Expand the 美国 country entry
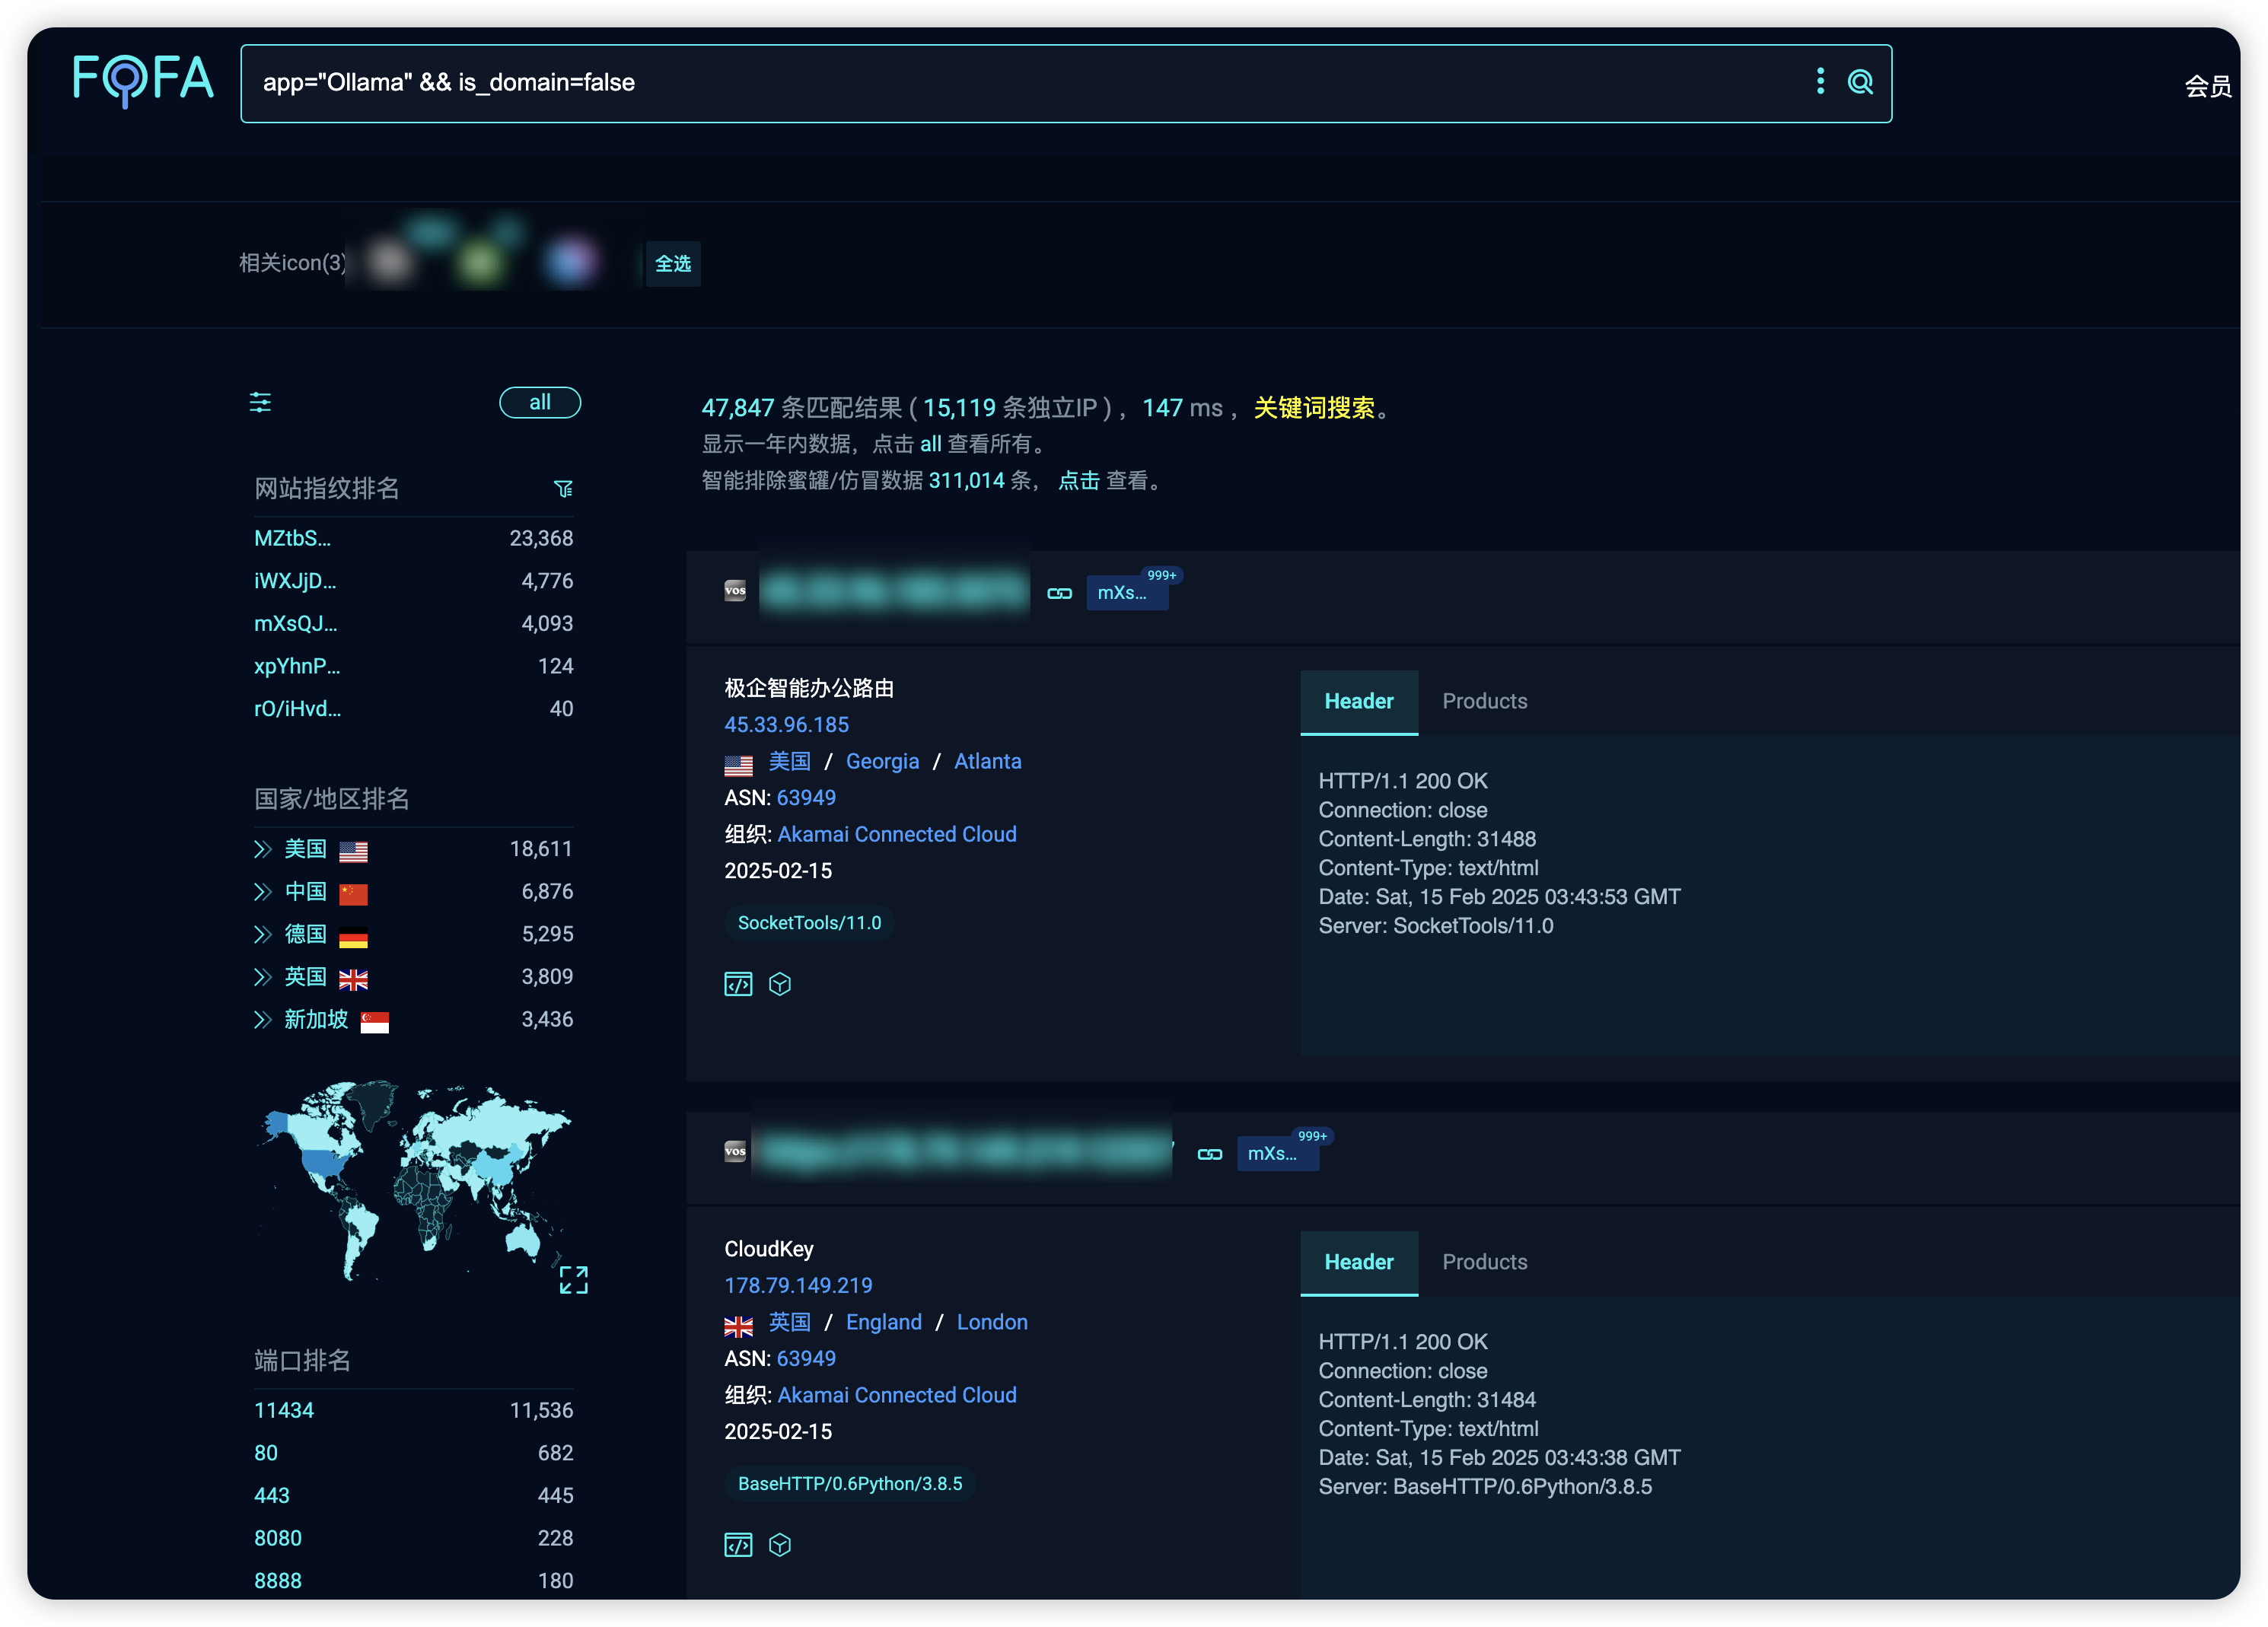 point(263,849)
